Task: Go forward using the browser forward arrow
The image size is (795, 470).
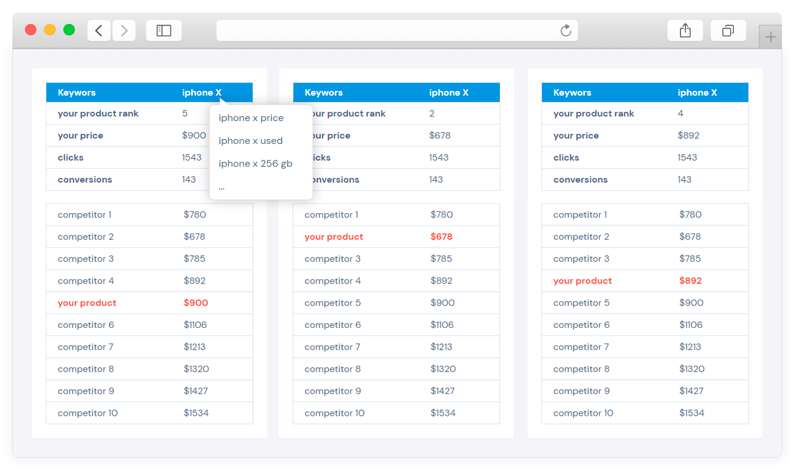Action: [x=124, y=30]
